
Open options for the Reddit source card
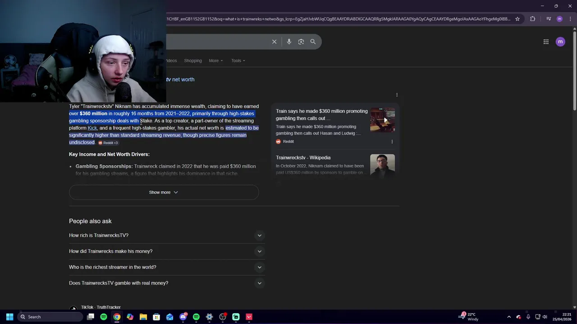coord(392,142)
